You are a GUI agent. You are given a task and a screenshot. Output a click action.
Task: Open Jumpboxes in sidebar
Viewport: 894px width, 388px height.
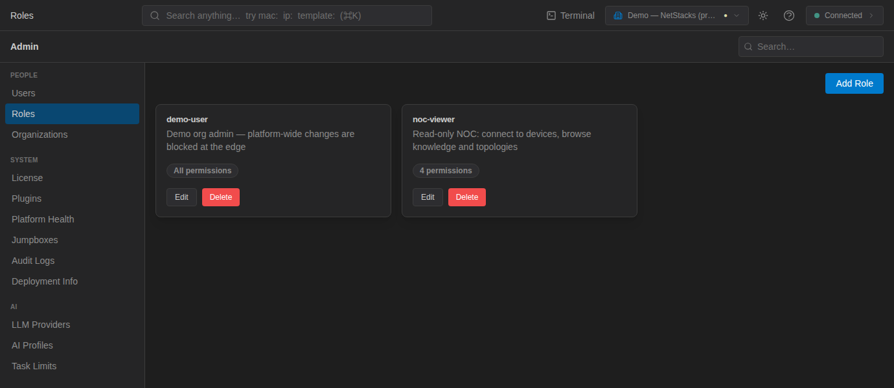(x=72, y=240)
